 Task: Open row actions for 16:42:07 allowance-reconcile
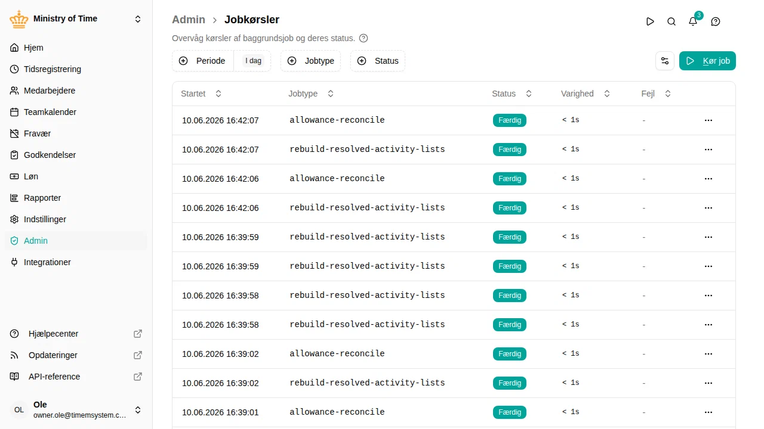click(x=708, y=120)
